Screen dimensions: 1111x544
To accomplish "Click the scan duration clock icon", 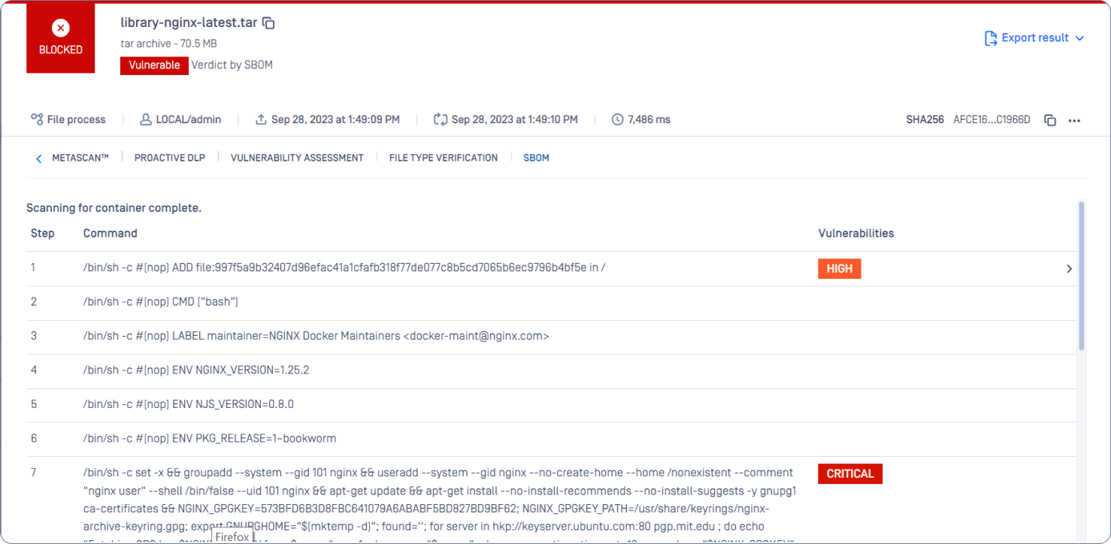I will (x=618, y=119).
